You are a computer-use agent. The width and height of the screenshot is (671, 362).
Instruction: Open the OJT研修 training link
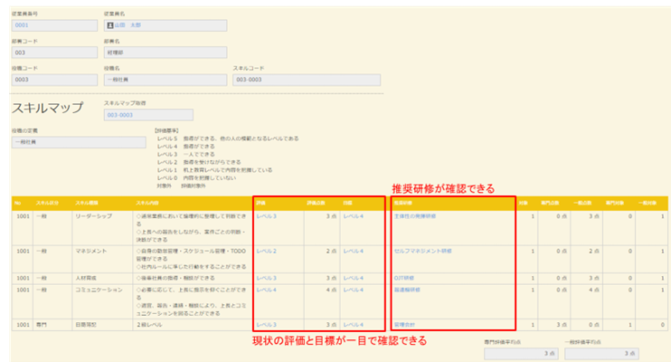click(x=404, y=278)
